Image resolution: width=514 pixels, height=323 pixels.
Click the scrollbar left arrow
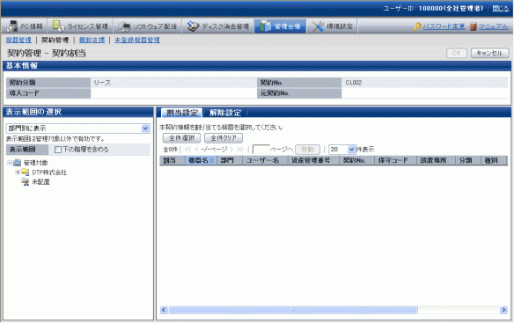coord(164,310)
